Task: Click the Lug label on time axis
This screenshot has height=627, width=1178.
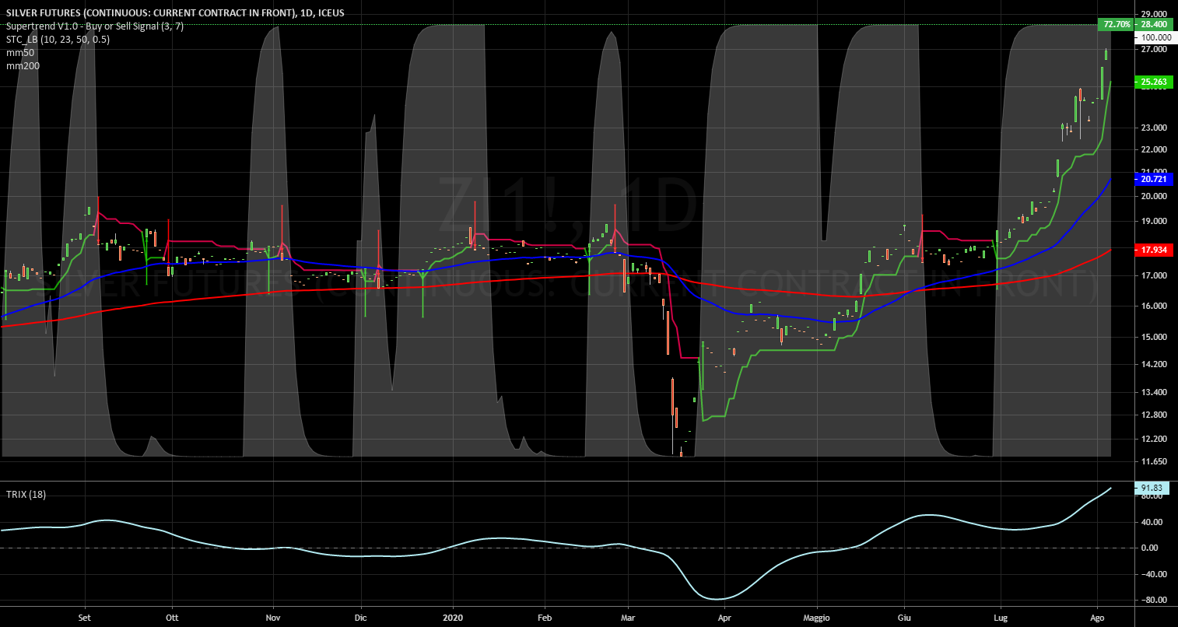Action: pos(1001,618)
